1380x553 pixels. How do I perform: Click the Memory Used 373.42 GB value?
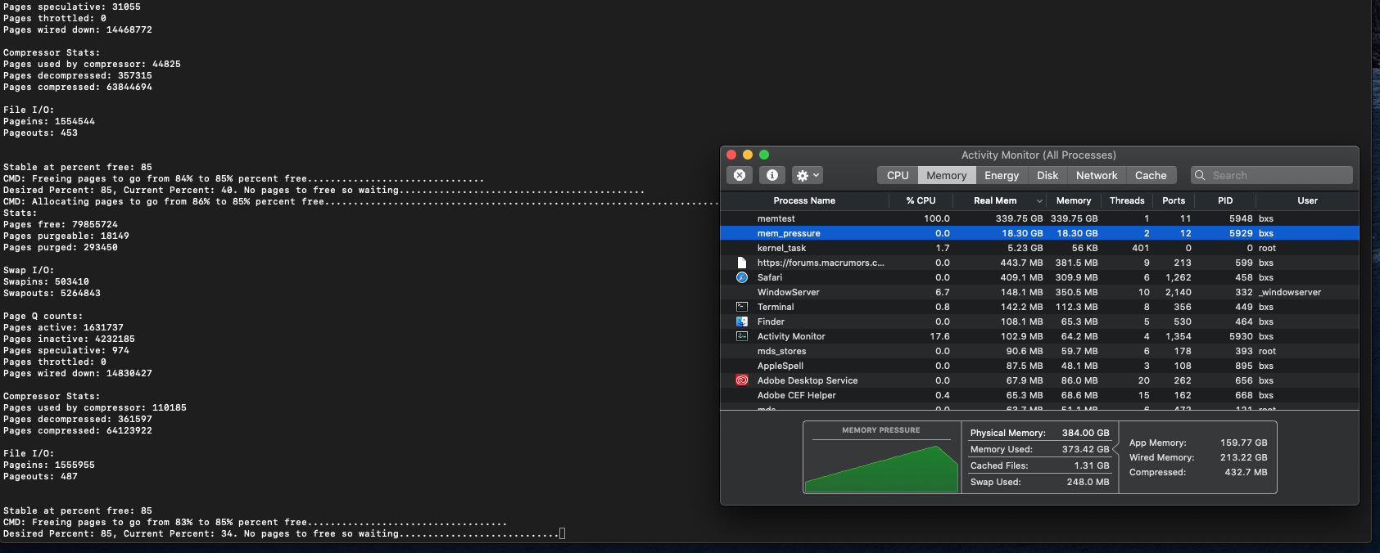(1085, 449)
